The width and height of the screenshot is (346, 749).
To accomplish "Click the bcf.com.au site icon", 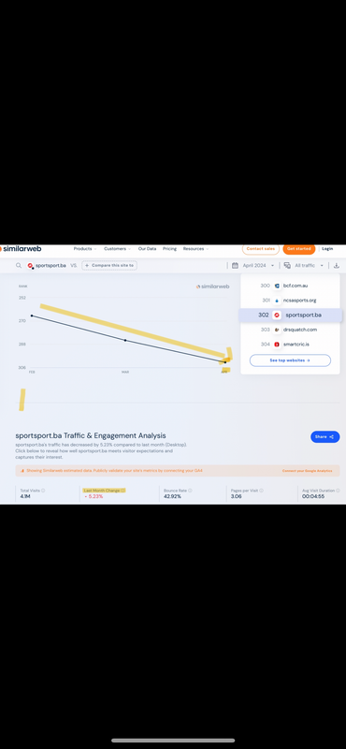I will click(277, 286).
